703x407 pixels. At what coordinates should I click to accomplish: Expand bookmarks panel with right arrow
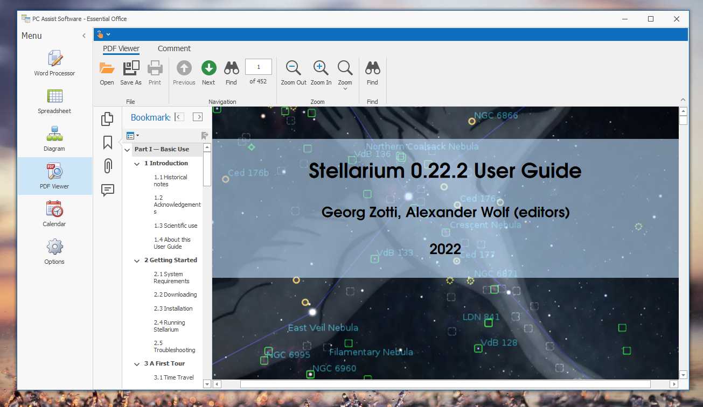click(198, 117)
